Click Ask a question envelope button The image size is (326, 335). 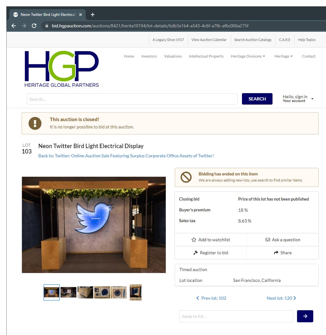coord(283,240)
